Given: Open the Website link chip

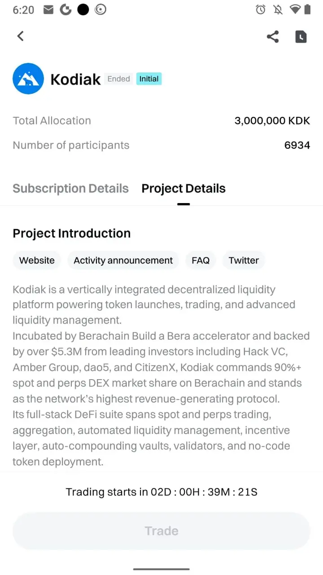Looking at the screenshot, I should pos(37,261).
